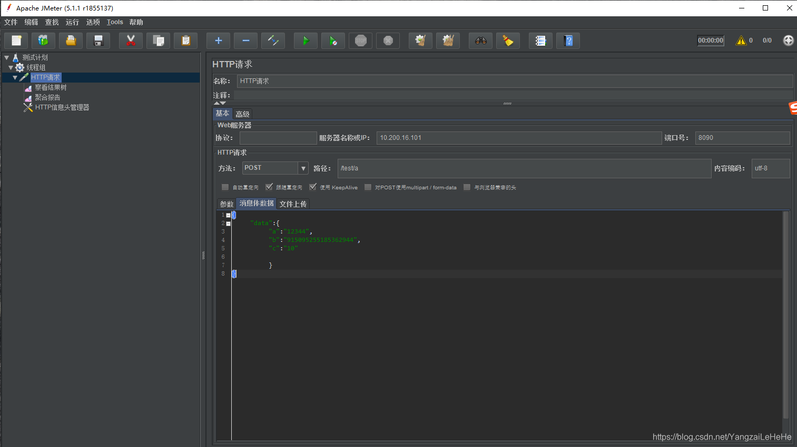Screen dimensions: 797x447
Task: Open the 运行 menu
Action: [72, 22]
